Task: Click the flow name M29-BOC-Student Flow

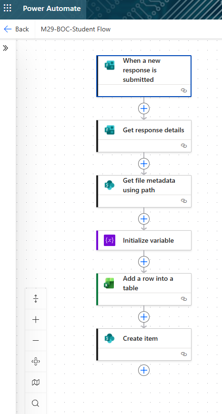Action: click(x=76, y=29)
